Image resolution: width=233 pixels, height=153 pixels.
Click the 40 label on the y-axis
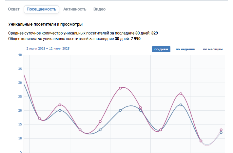coord(20,55)
